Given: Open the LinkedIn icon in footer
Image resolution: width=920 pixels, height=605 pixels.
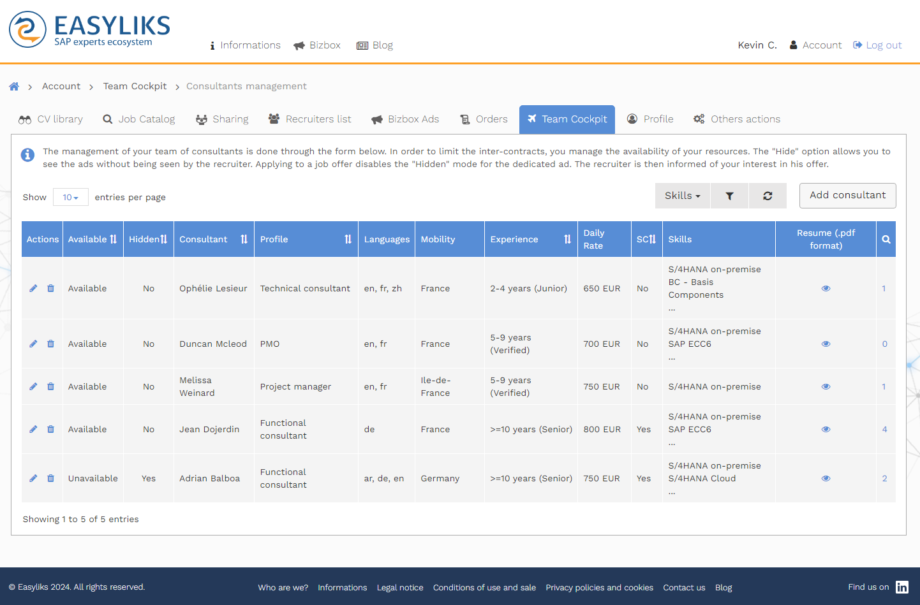Looking at the screenshot, I should tap(901, 587).
